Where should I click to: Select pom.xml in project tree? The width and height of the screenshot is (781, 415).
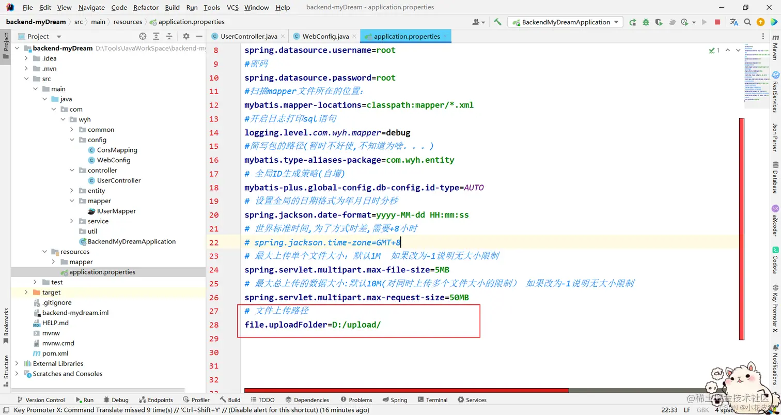tap(51, 353)
